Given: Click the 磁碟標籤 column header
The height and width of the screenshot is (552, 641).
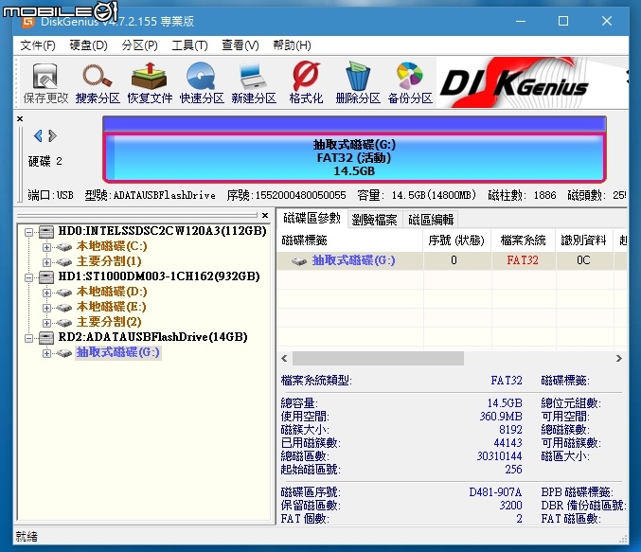Looking at the screenshot, I should [350, 240].
